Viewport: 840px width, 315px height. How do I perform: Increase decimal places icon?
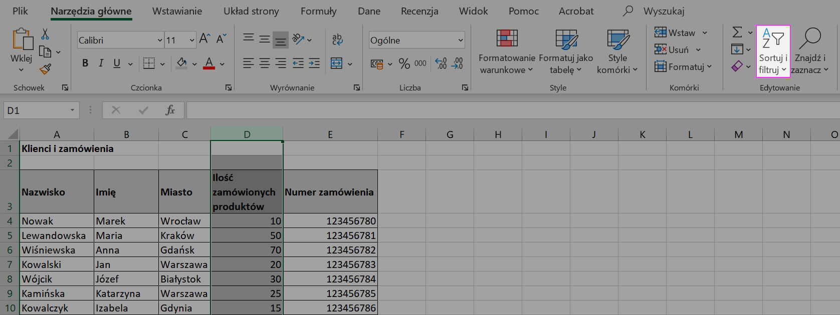441,63
